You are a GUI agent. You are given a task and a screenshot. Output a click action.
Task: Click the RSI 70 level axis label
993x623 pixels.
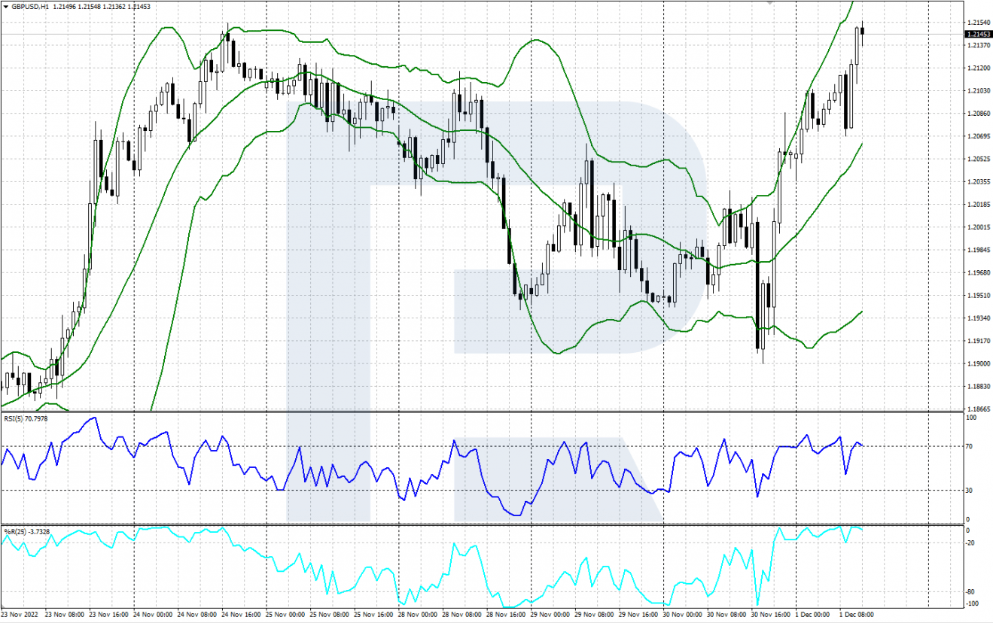click(x=970, y=446)
